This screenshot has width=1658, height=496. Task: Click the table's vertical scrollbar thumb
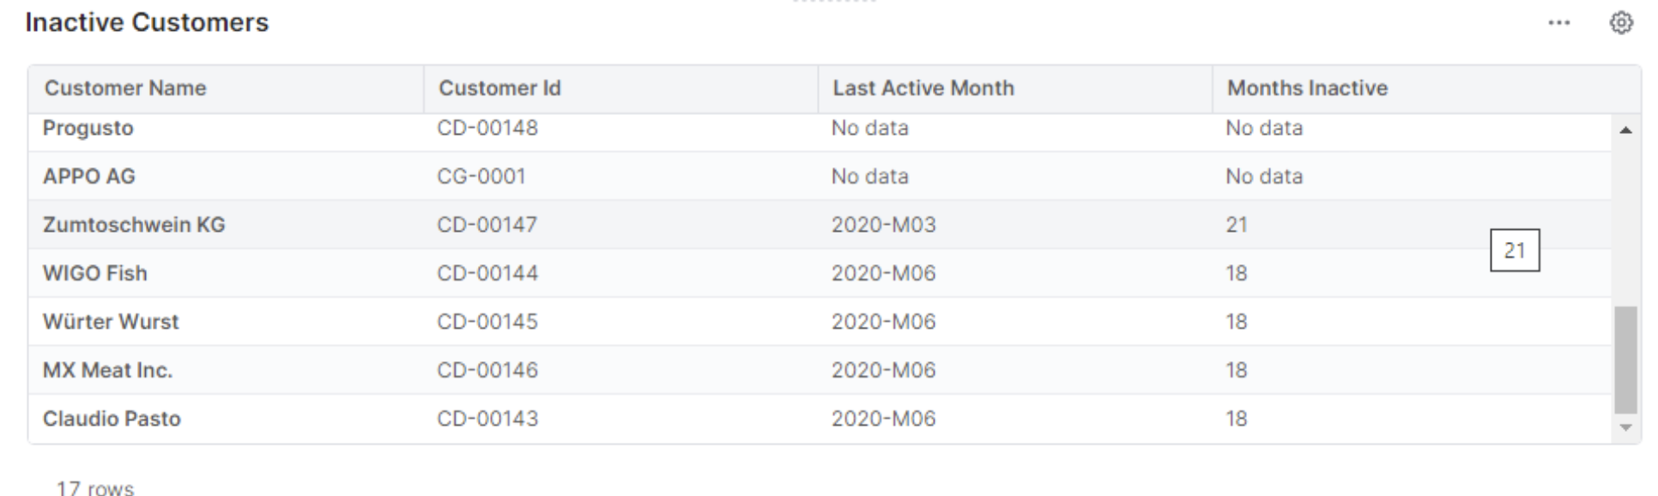(1625, 360)
